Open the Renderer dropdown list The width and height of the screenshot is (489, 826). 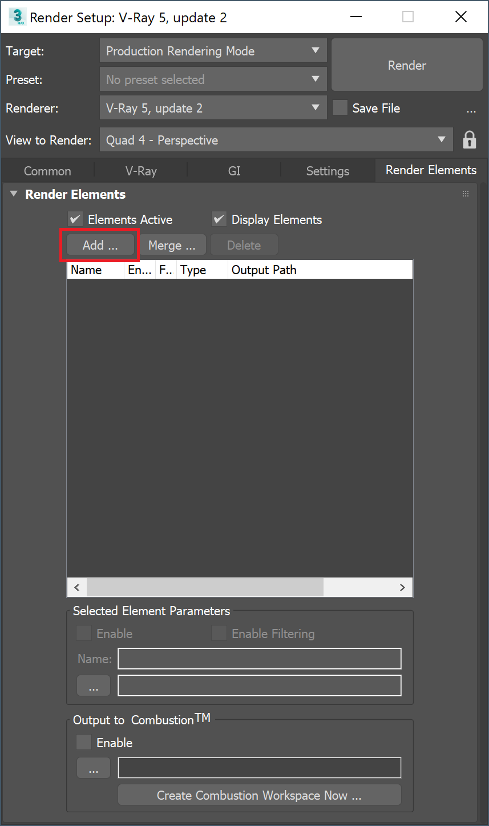tap(213, 108)
